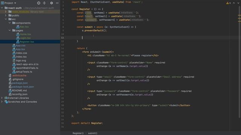Collapse the pages folder
This screenshot has width=241, height=135.
(x=9, y=30)
